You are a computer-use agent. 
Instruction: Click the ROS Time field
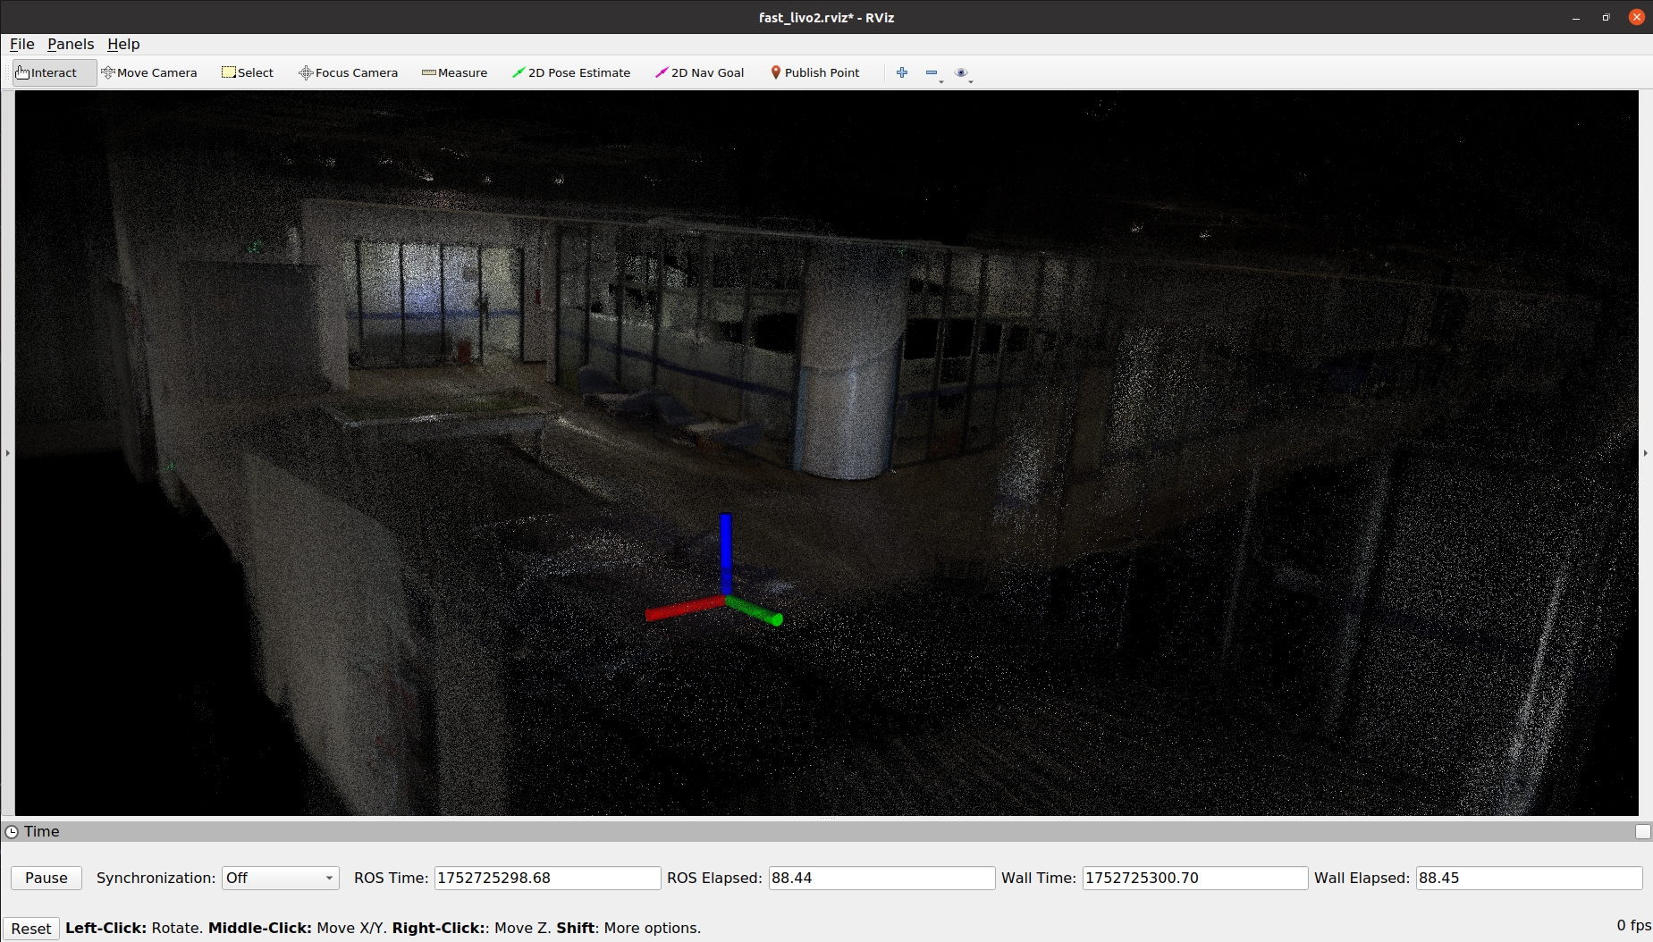pos(547,879)
